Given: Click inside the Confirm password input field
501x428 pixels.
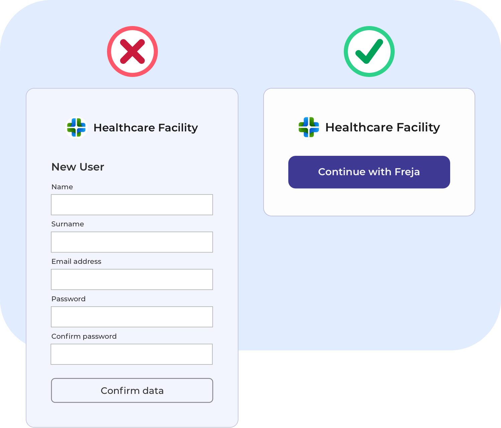Looking at the screenshot, I should (132, 354).
